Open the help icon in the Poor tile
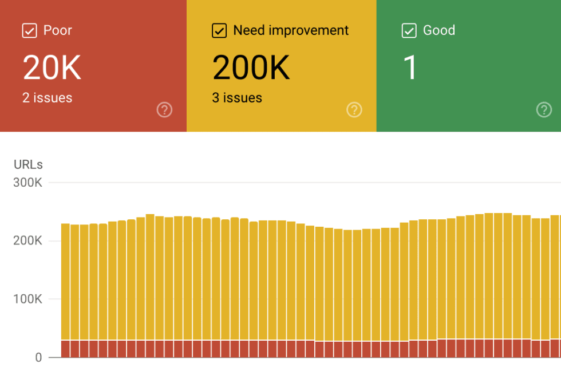This screenshot has width=561, height=367. (x=165, y=110)
